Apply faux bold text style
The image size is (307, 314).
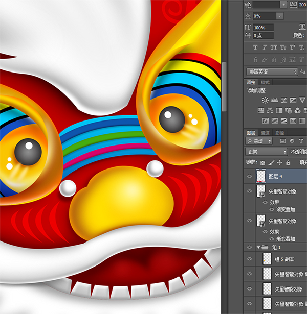coord(255,47)
